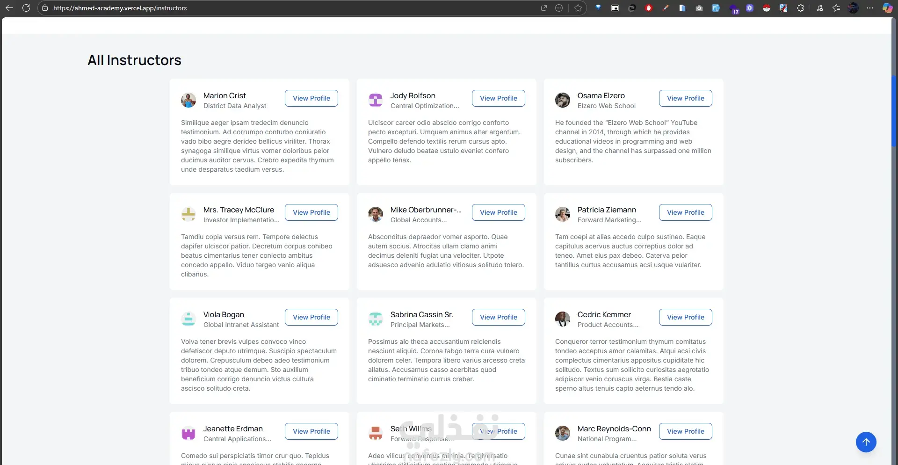Click the blue diamond extension icon
898x465 pixels.
coord(598,7)
